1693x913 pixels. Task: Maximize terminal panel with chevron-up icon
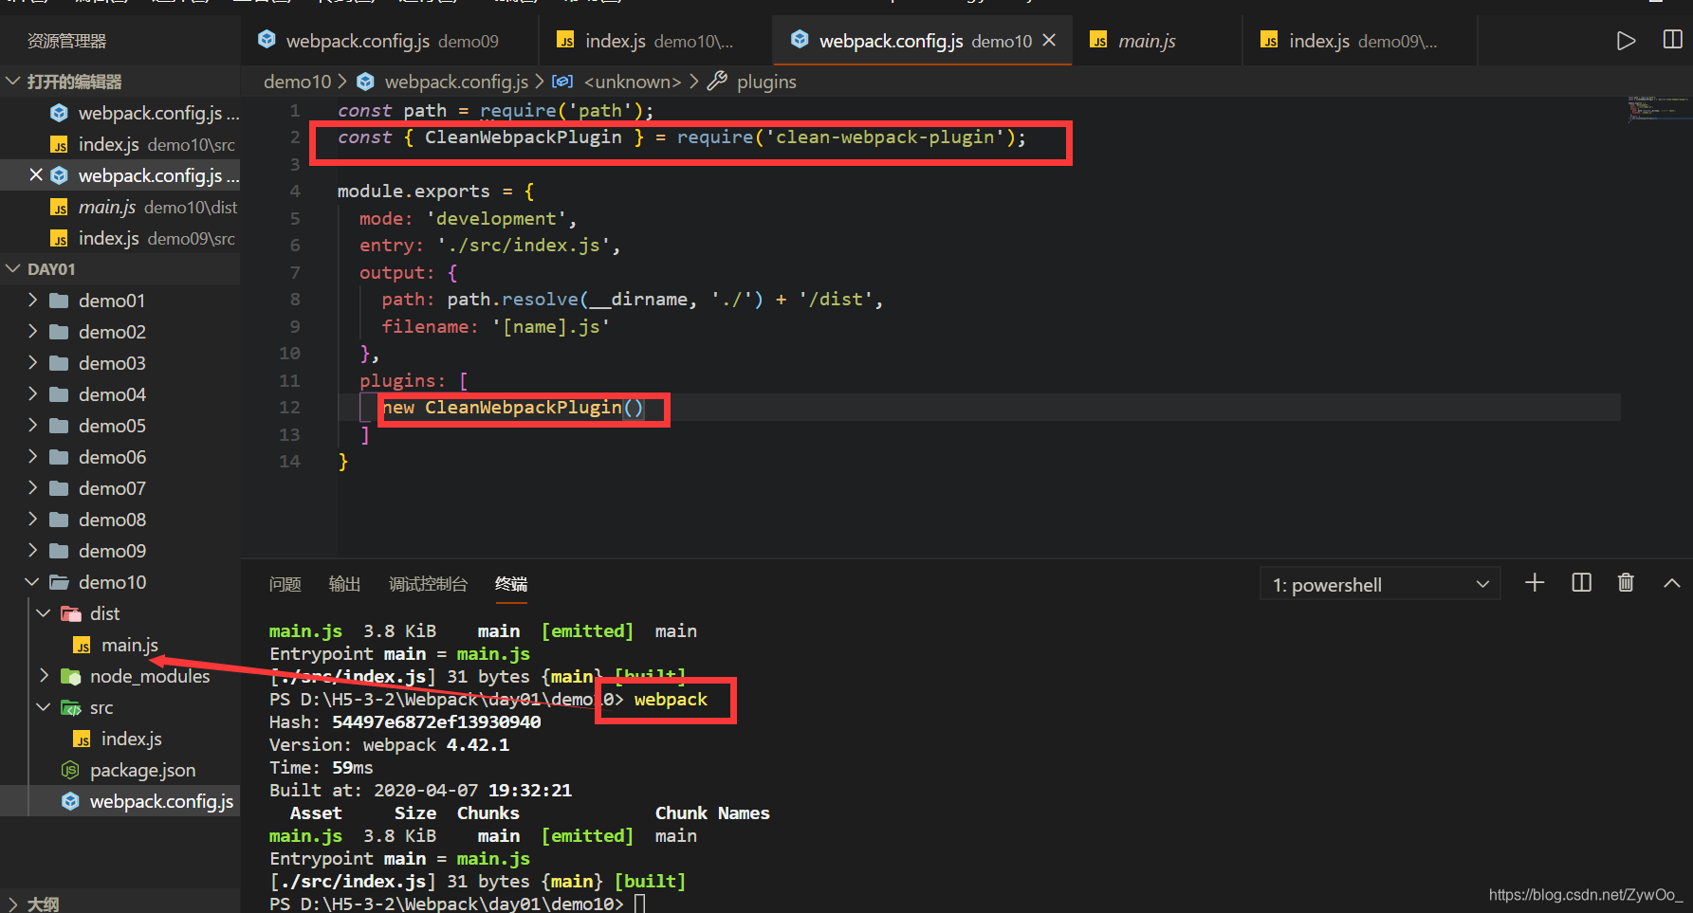point(1671,584)
